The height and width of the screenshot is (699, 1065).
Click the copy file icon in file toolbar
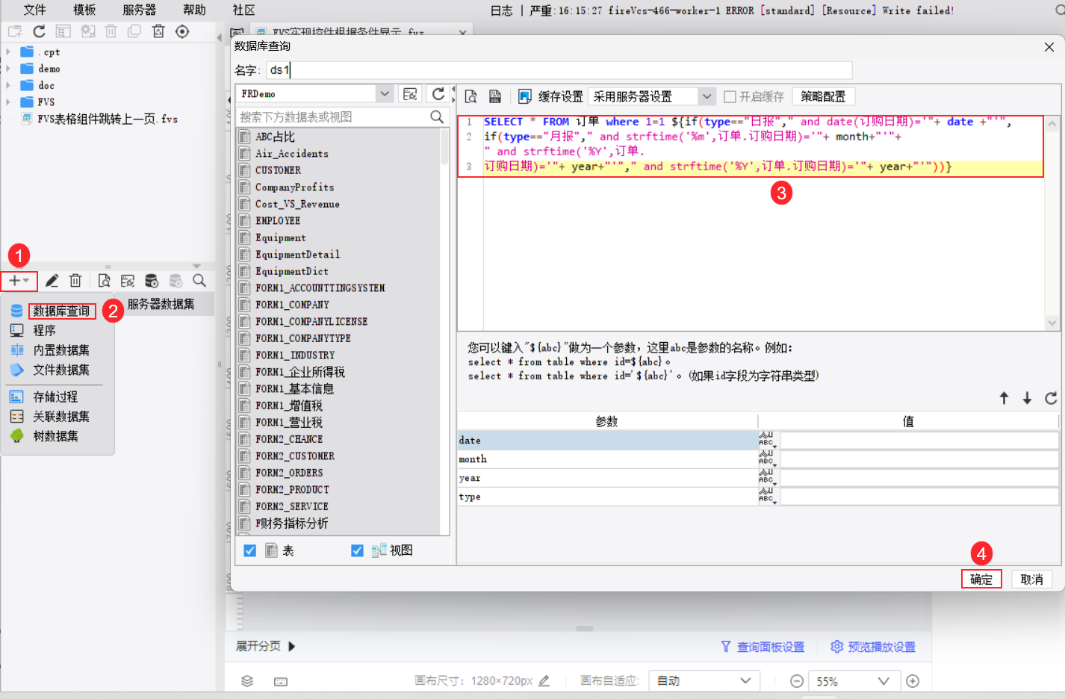click(x=134, y=31)
